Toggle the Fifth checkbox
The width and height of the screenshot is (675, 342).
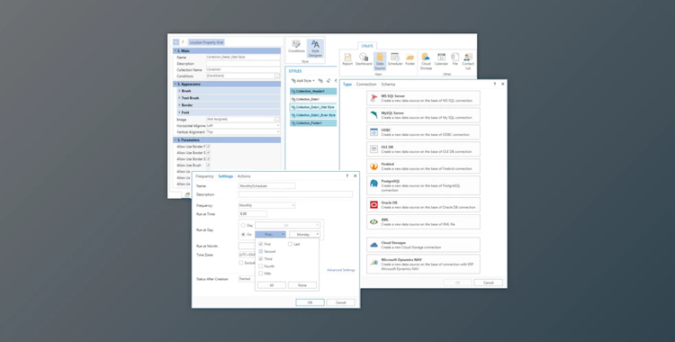(x=260, y=273)
